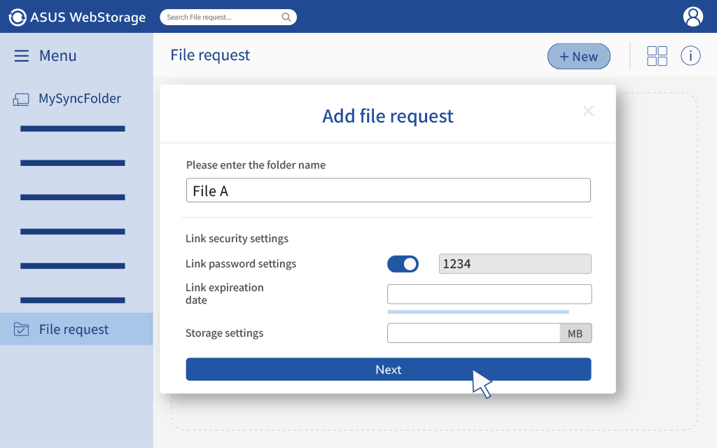
Task: Click the search magnifier icon
Action: point(286,17)
